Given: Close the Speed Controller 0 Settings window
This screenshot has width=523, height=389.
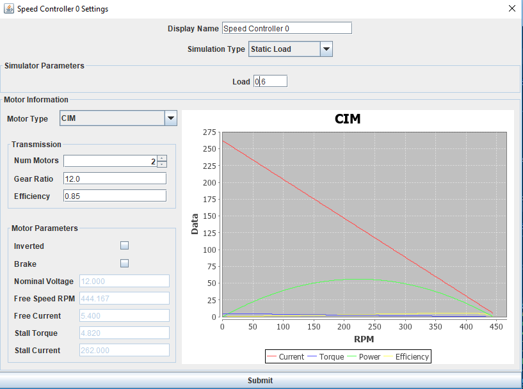Looking at the screenshot, I should (x=512, y=8).
